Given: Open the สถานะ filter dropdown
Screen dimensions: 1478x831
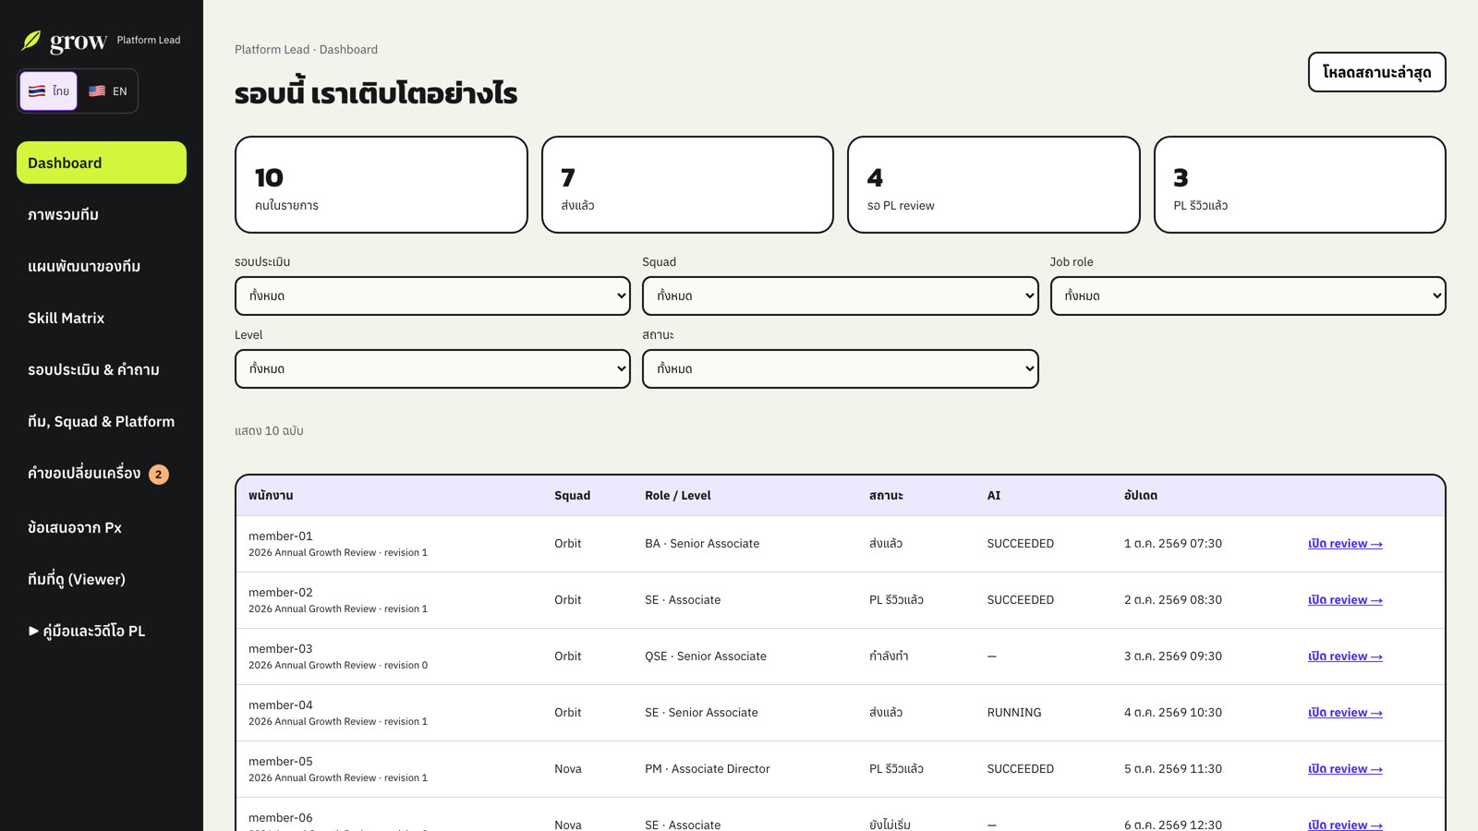Looking at the screenshot, I should pos(840,368).
